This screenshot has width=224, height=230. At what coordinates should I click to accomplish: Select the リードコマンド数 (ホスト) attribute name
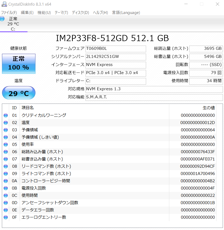click(46, 166)
